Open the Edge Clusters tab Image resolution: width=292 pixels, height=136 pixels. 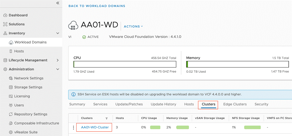pos(235,104)
